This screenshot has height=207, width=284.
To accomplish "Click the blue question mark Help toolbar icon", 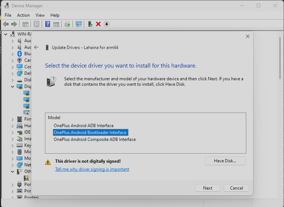I will 48,24.
